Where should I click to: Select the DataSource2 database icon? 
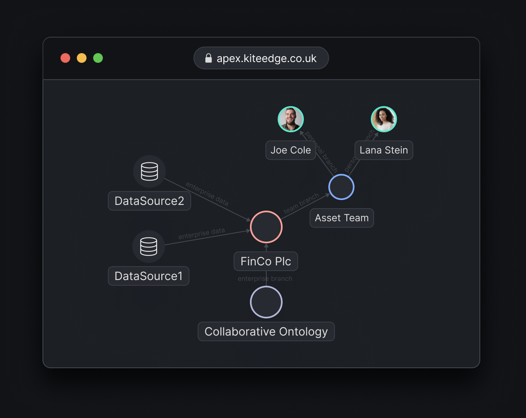click(149, 171)
